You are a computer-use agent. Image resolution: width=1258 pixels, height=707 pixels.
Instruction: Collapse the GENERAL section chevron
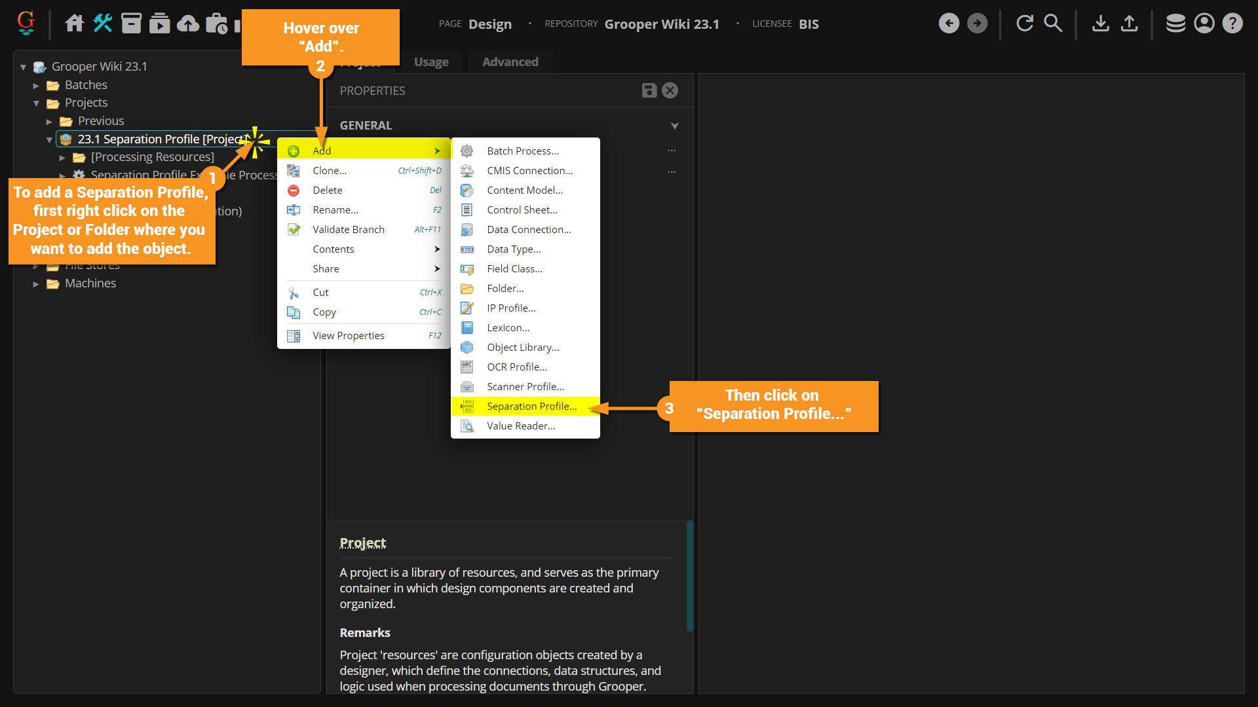tap(674, 126)
